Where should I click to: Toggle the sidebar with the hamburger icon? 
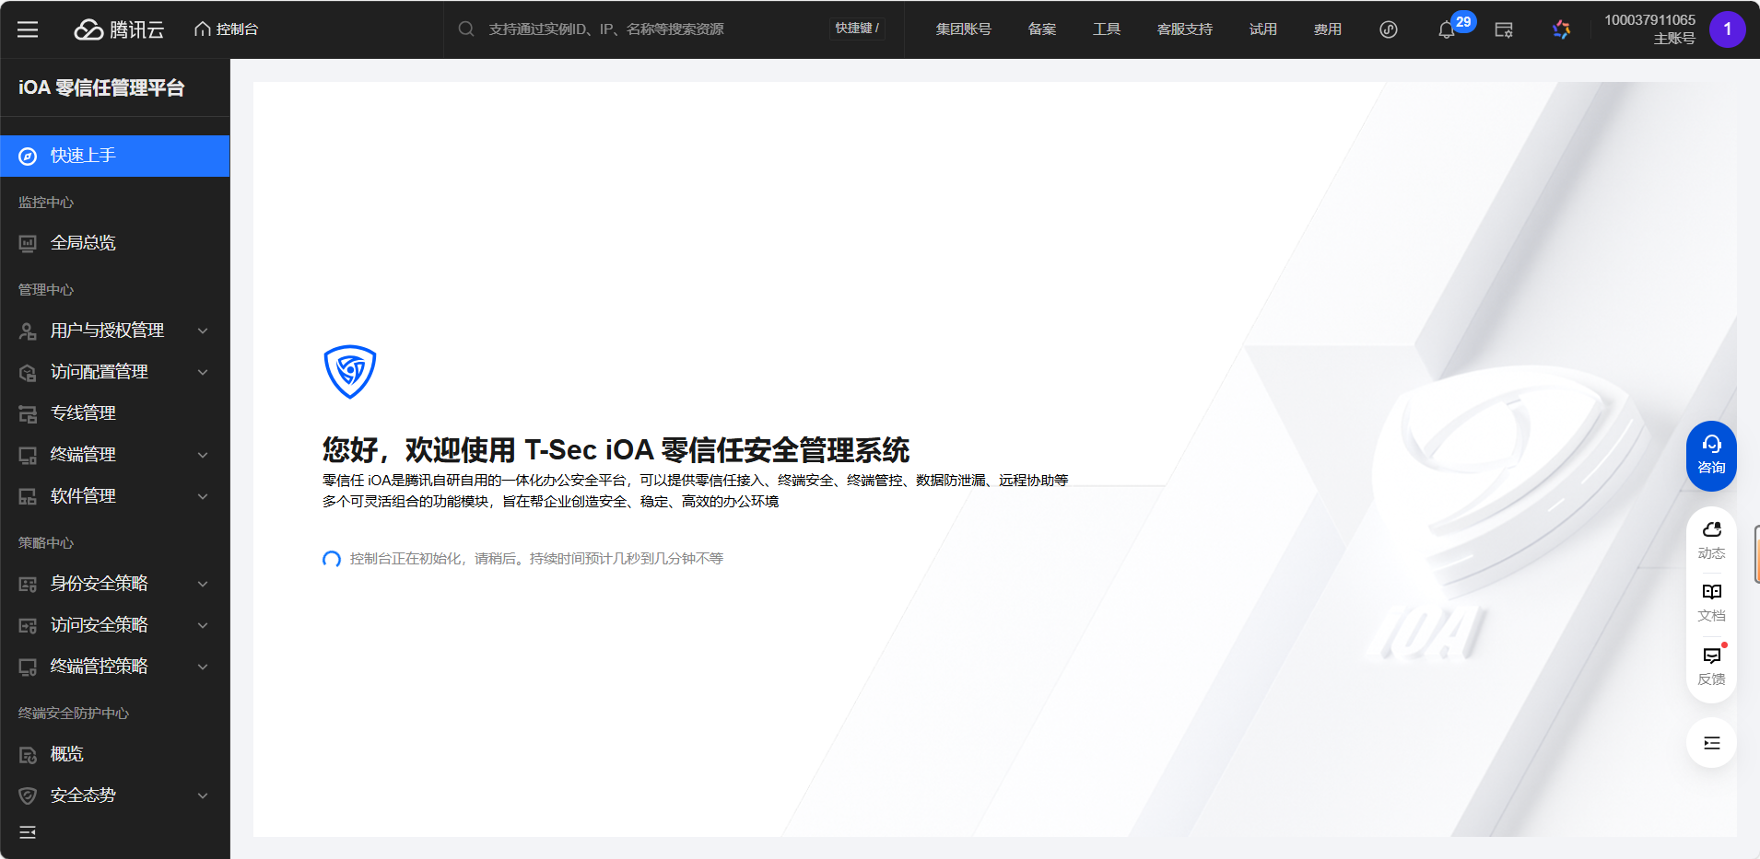(28, 29)
